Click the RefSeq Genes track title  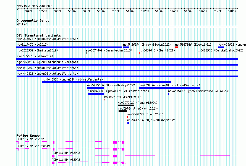[28, 136]
